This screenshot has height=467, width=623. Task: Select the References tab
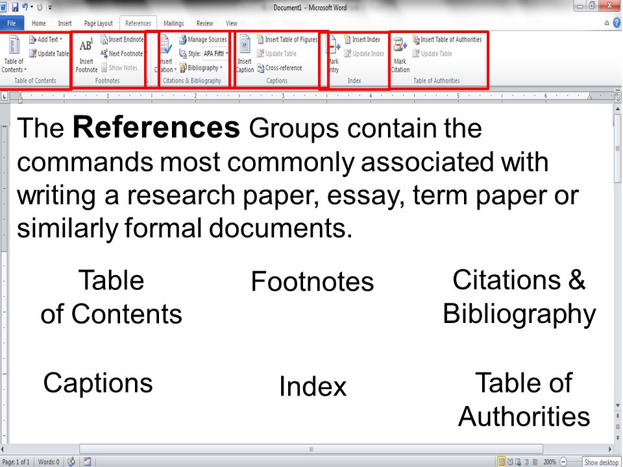point(138,23)
